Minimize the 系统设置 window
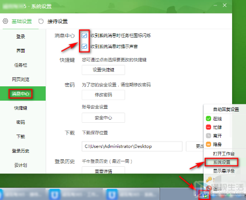 215,5
